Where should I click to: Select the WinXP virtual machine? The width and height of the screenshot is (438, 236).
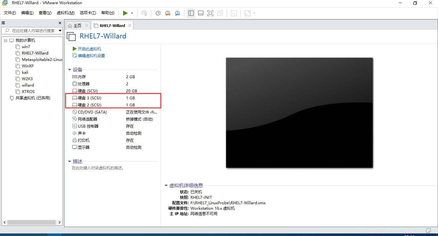[28, 66]
